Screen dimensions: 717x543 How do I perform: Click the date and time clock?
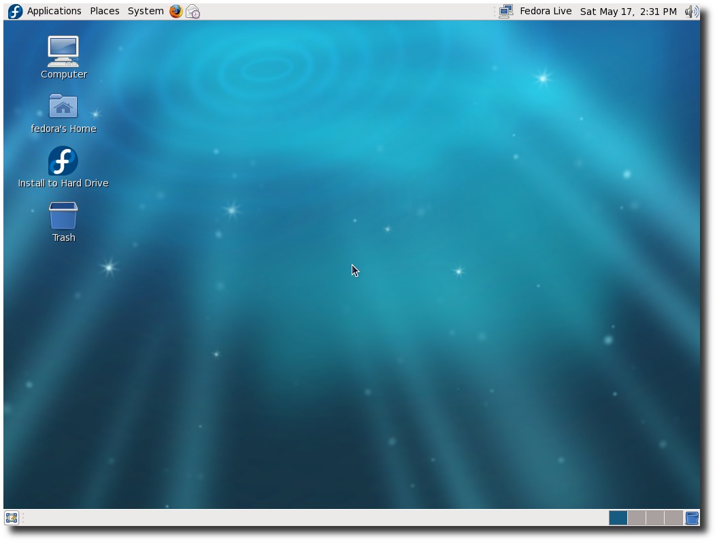(x=629, y=12)
